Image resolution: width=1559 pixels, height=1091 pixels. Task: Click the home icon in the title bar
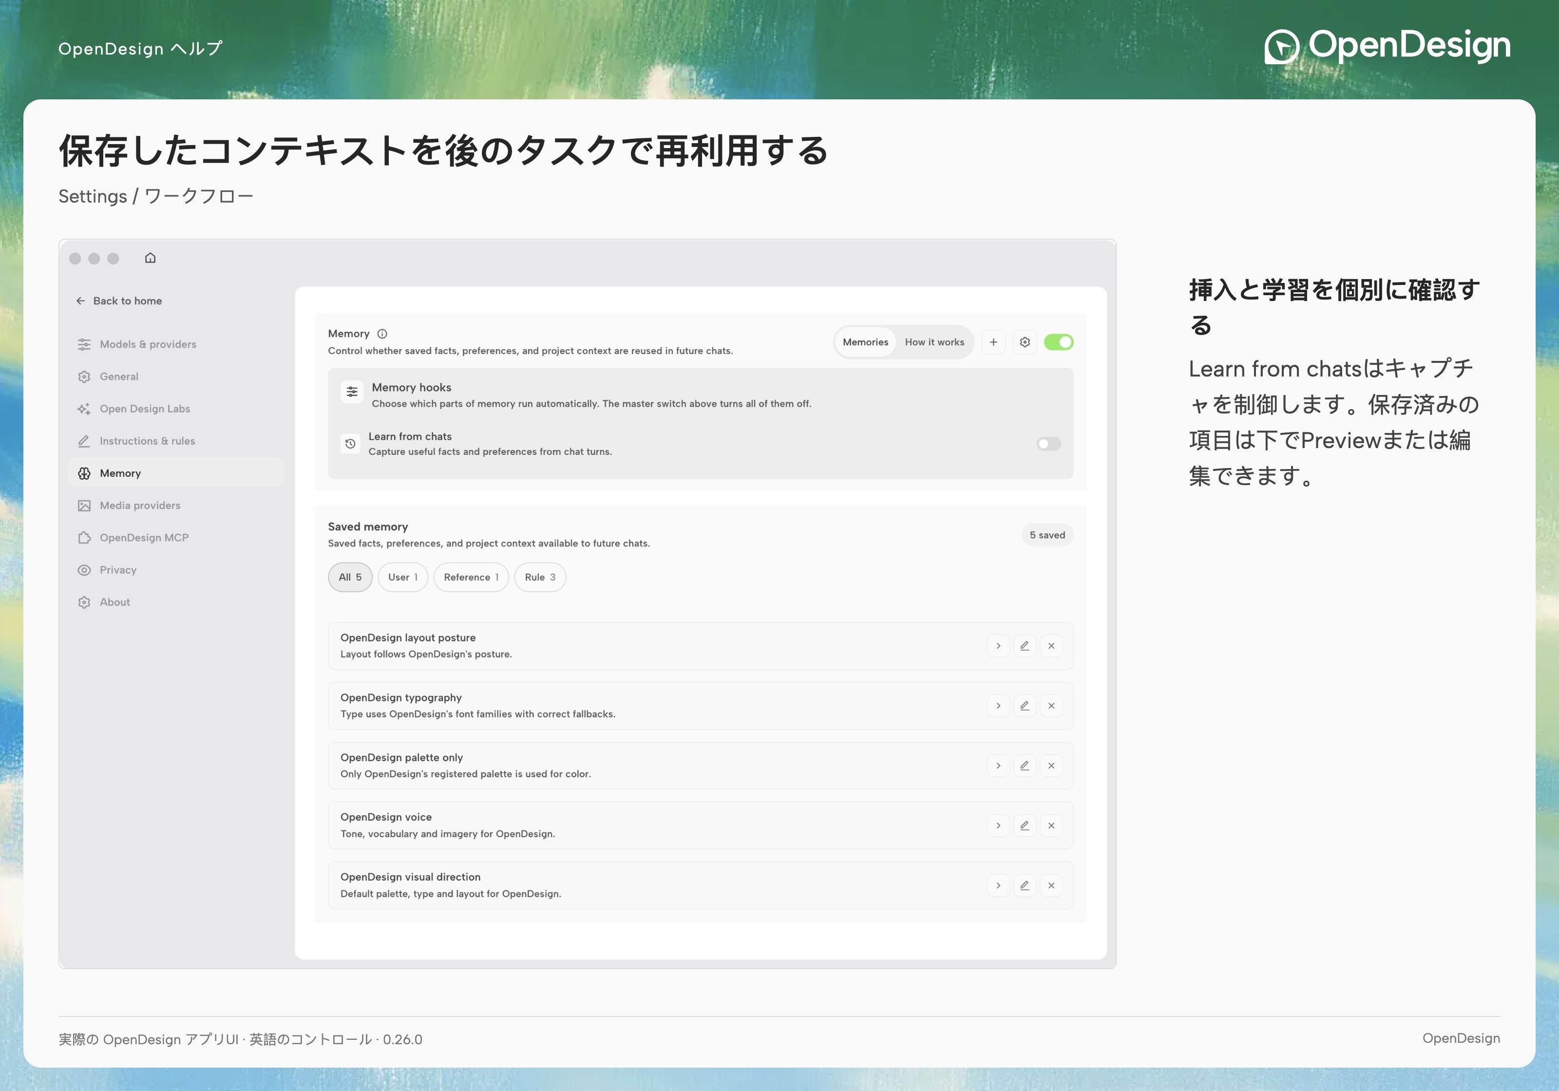[150, 258]
